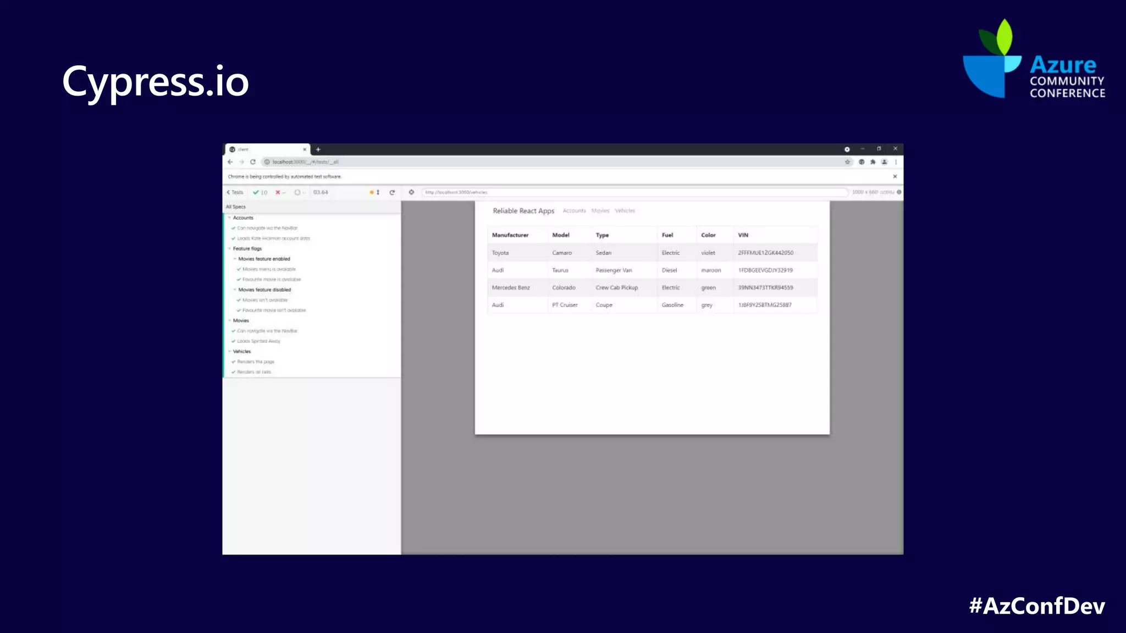Select the 'Renders the page' test

point(256,362)
